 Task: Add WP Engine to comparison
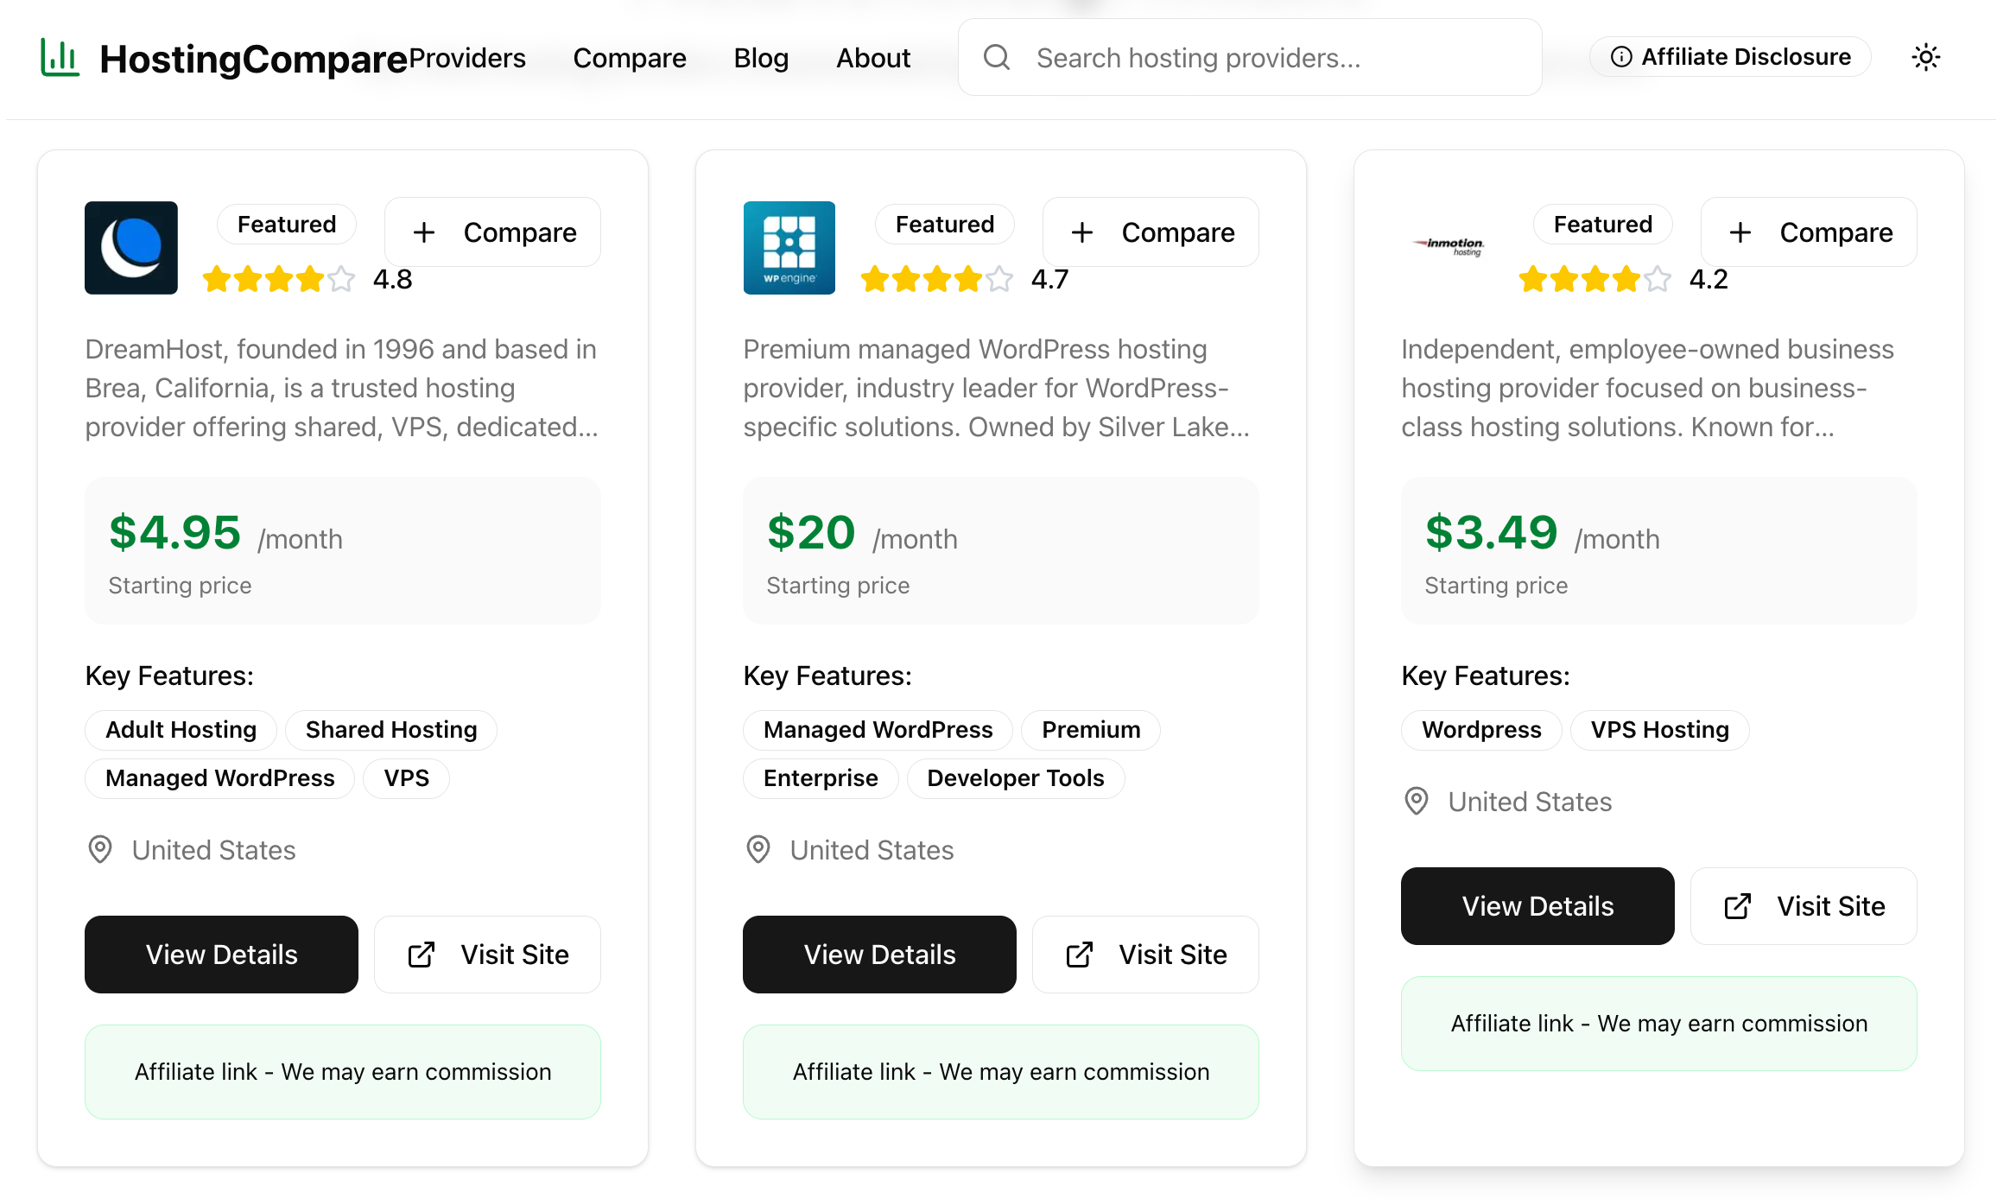point(1151,232)
